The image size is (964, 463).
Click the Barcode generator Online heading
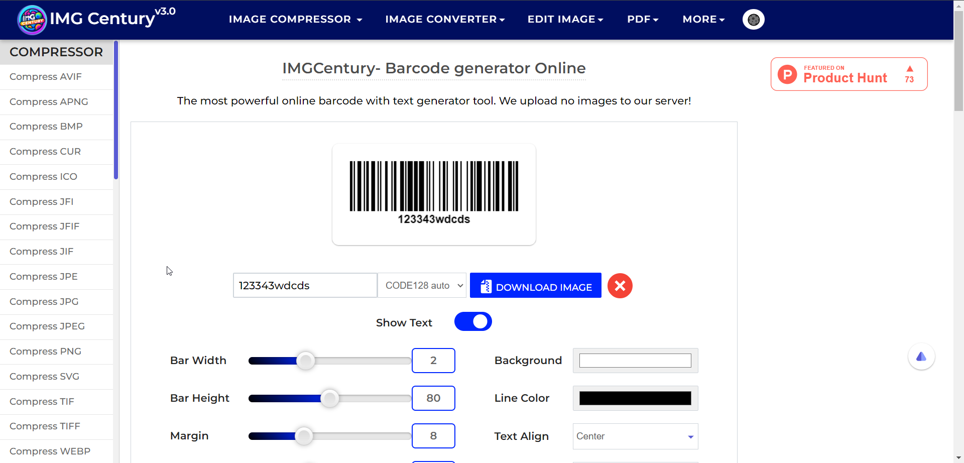click(434, 68)
